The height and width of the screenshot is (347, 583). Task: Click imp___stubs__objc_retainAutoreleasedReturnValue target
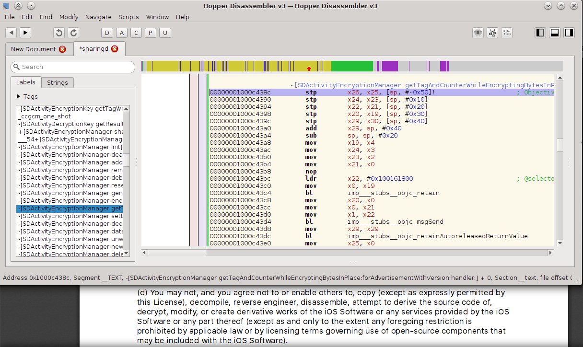(438, 236)
